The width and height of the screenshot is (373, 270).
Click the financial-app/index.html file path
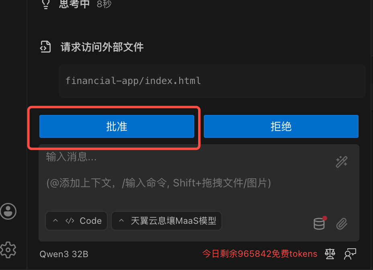point(133,81)
